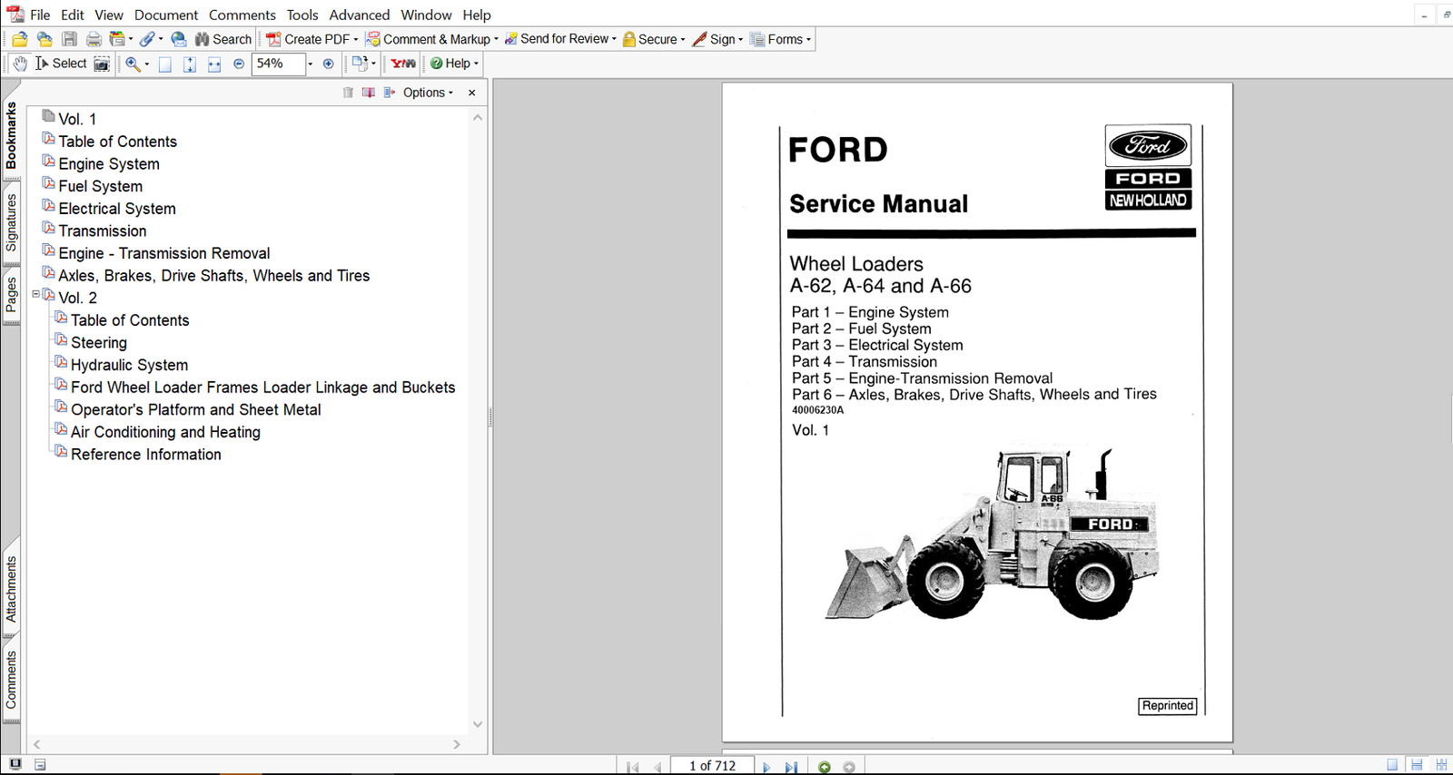Screen dimensions: 1453x775
Task: Click the Fit Width icon
Action: [214, 64]
